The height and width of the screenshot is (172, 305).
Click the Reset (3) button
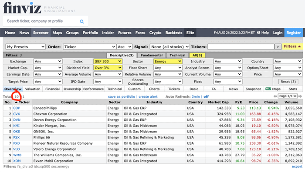288,82
